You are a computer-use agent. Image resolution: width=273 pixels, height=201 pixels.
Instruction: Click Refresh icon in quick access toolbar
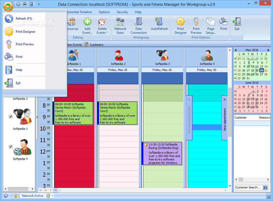18,4
